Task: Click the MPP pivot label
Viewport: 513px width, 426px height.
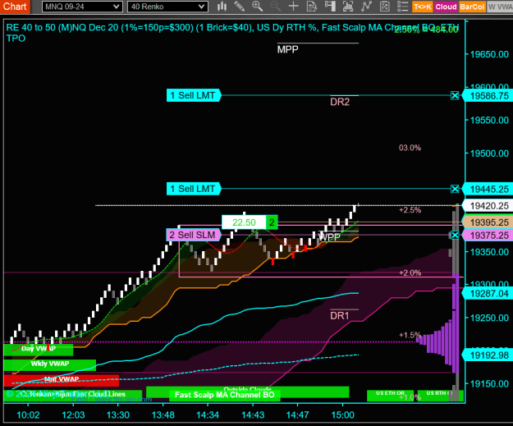Action: point(287,50)
